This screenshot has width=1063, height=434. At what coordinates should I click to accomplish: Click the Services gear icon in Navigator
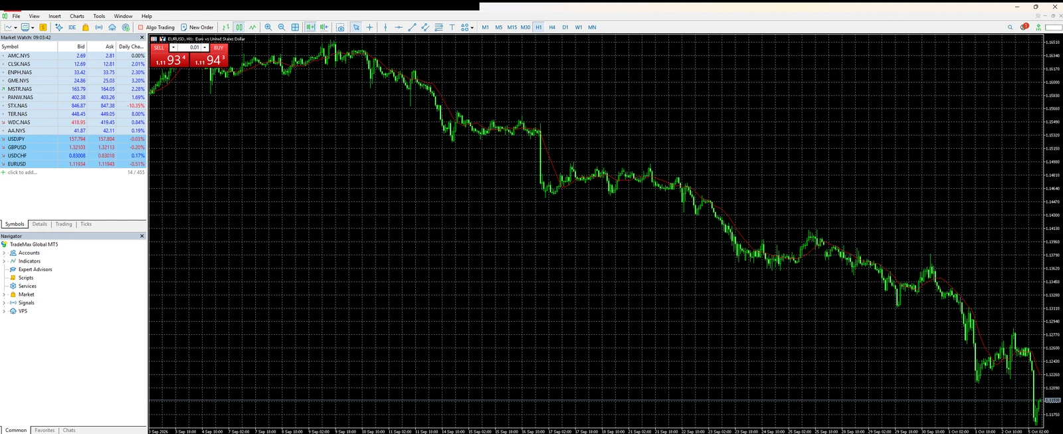pyautogui.click(x=13, y=286)
